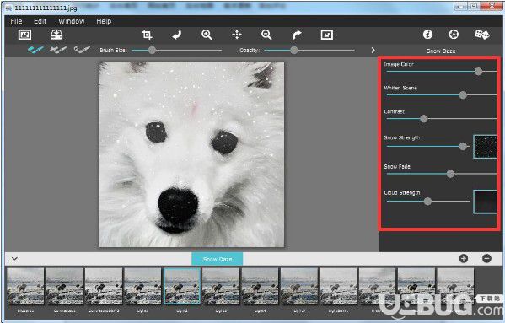Adjust the Image Color slider

click(x=441, y=72)
